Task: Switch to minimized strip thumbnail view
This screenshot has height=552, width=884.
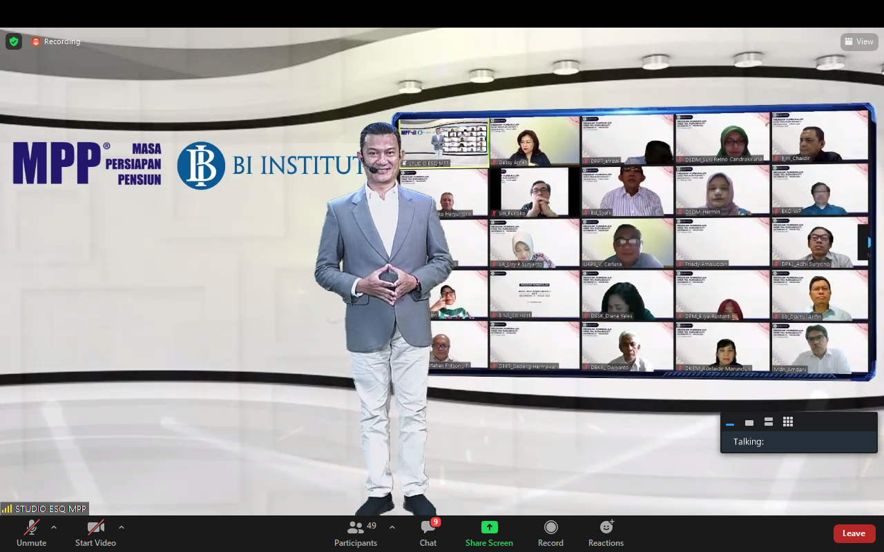Action: [x=730, y=423]
